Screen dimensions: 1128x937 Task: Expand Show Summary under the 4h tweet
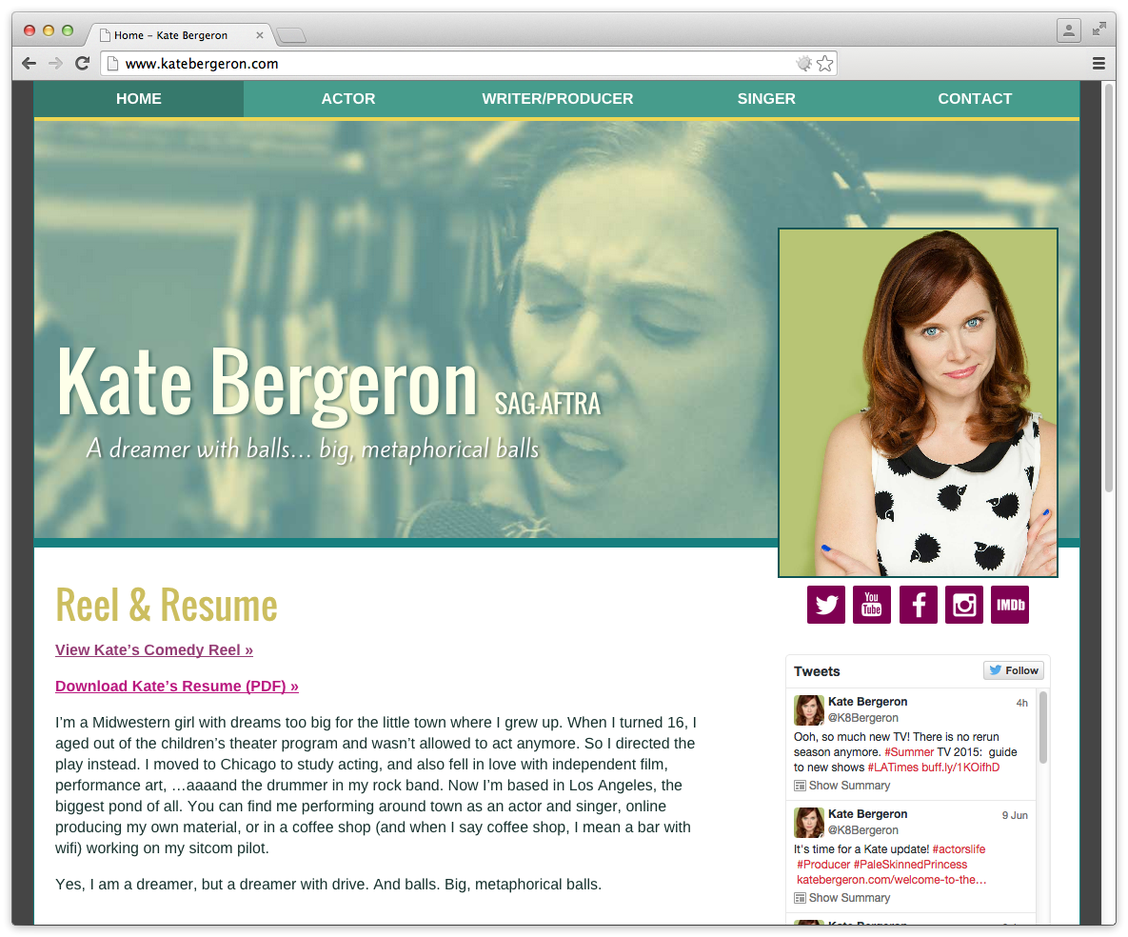[x=841, y=786]
